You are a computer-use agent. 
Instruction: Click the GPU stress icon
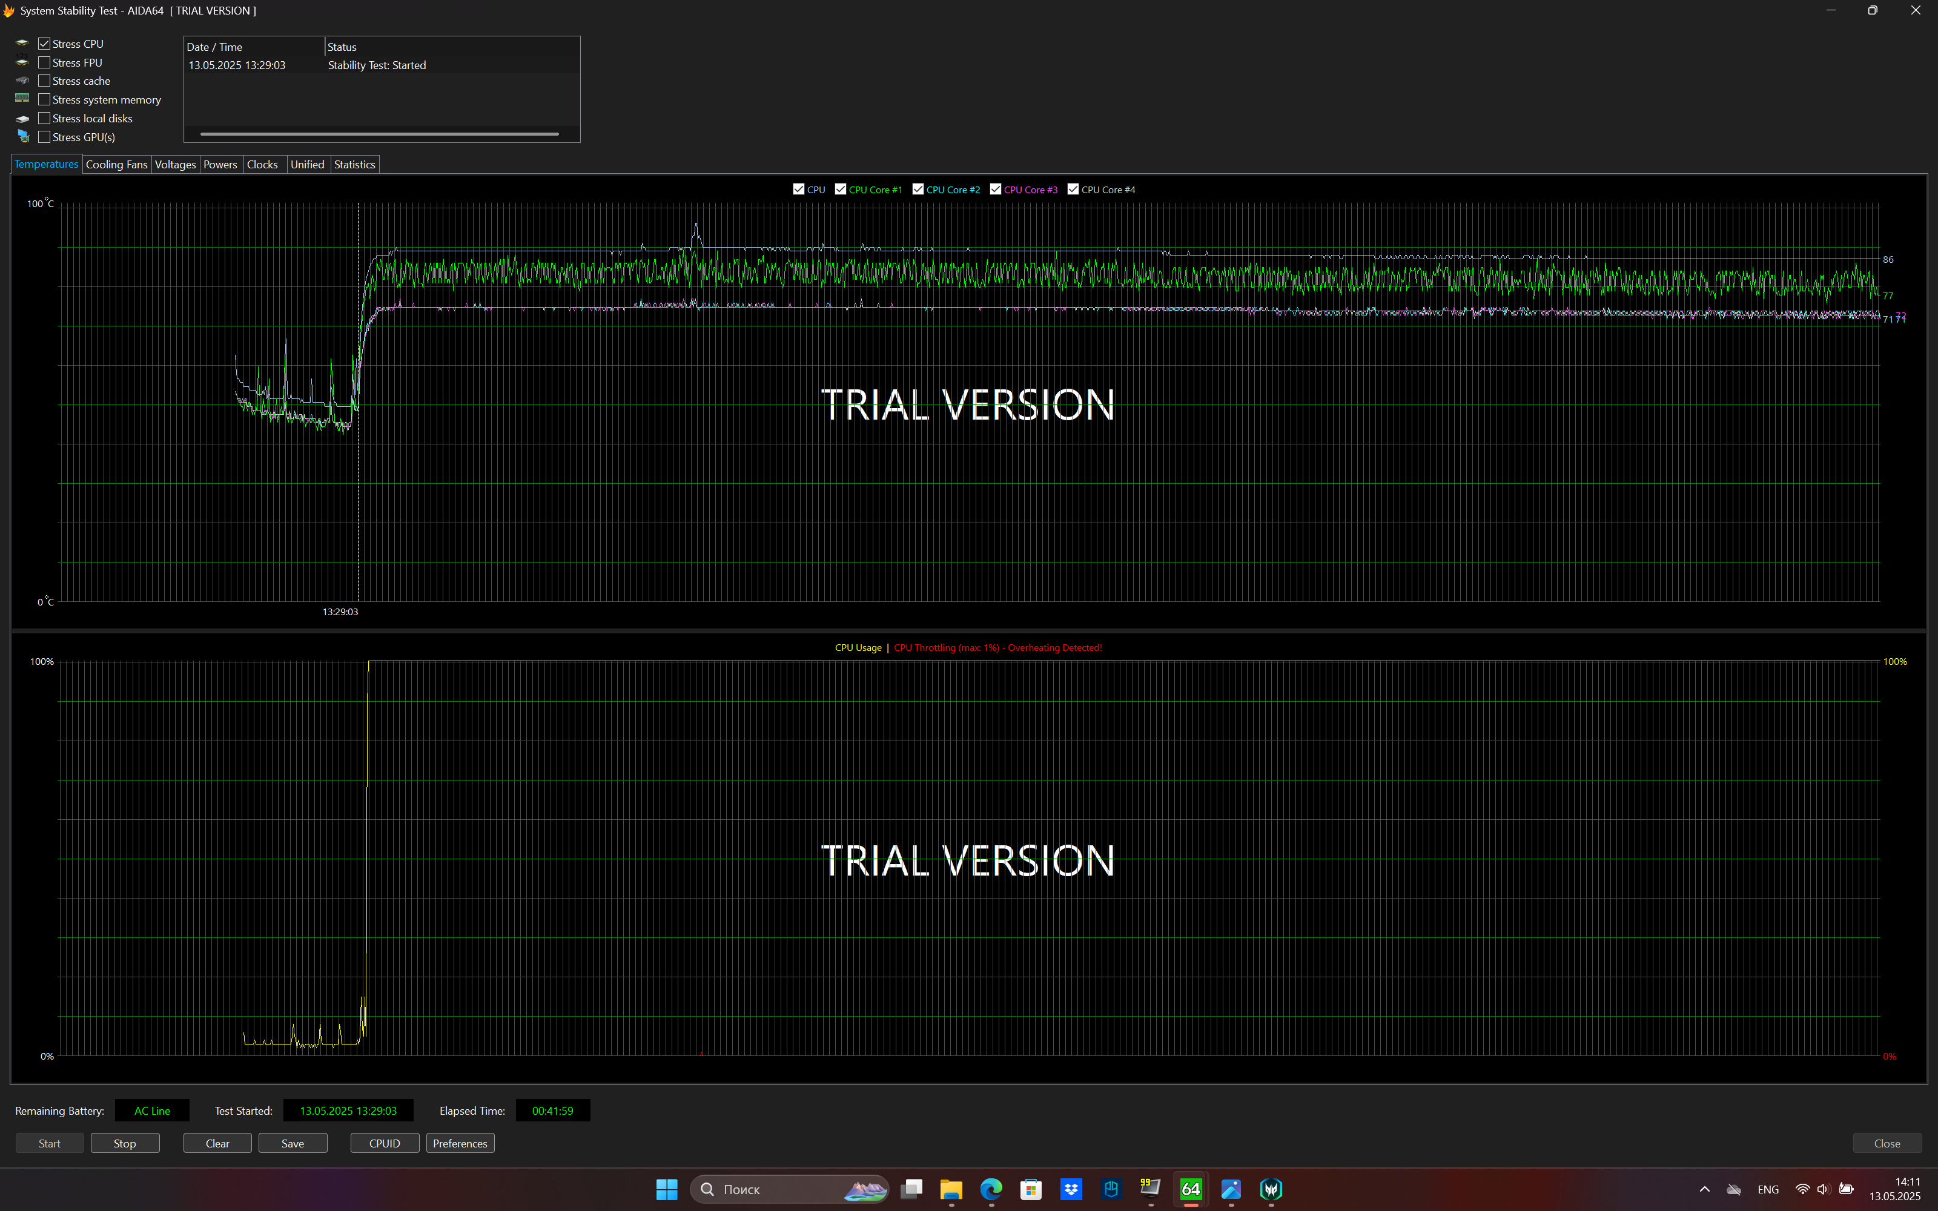[23, 136]
